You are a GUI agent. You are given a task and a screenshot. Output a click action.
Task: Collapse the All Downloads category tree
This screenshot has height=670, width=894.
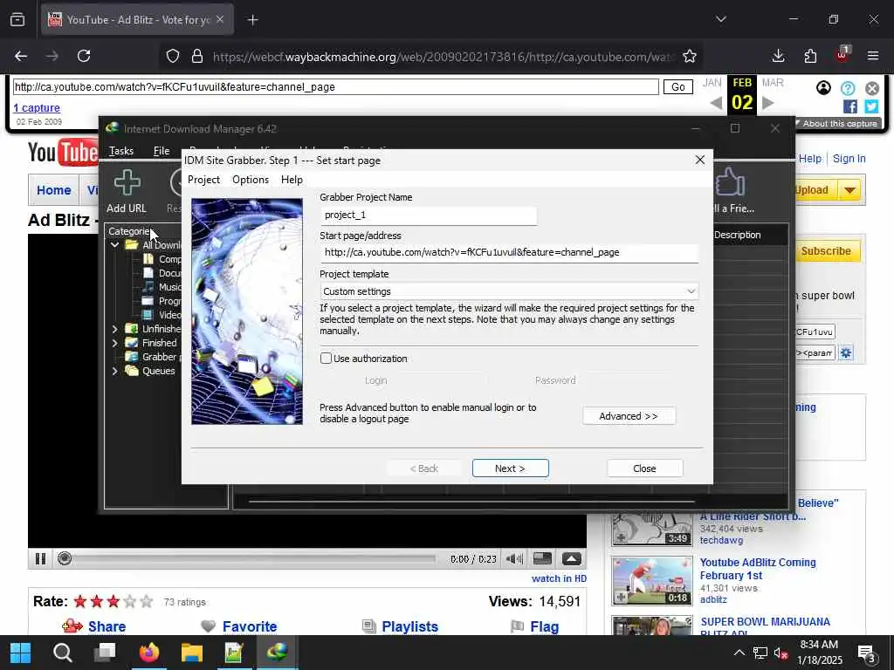[114, 245]
